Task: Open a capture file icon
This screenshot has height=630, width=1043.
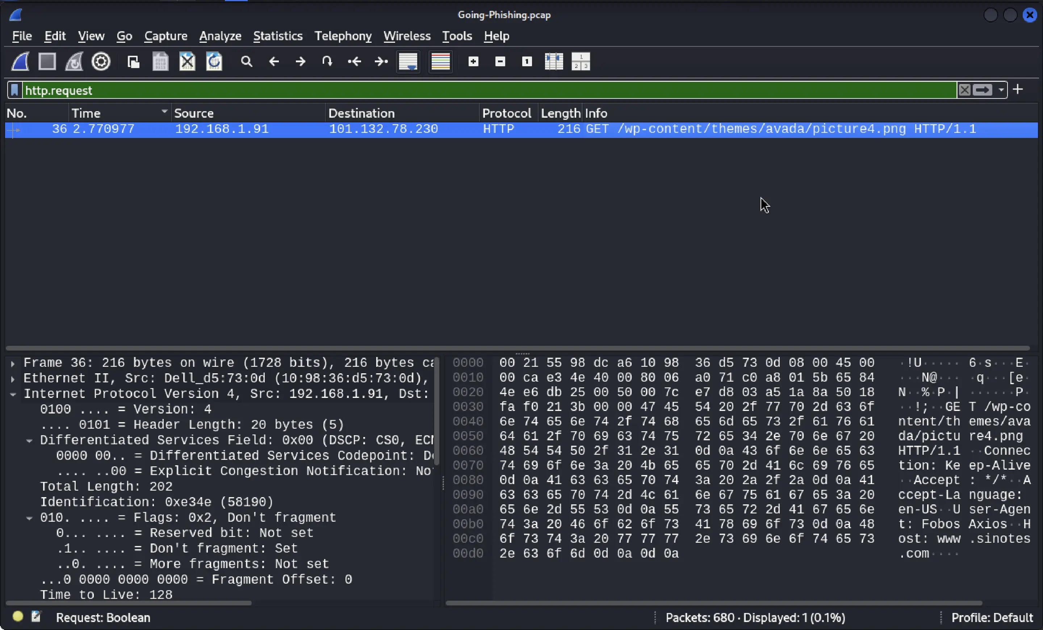Action: pos(133,62)
